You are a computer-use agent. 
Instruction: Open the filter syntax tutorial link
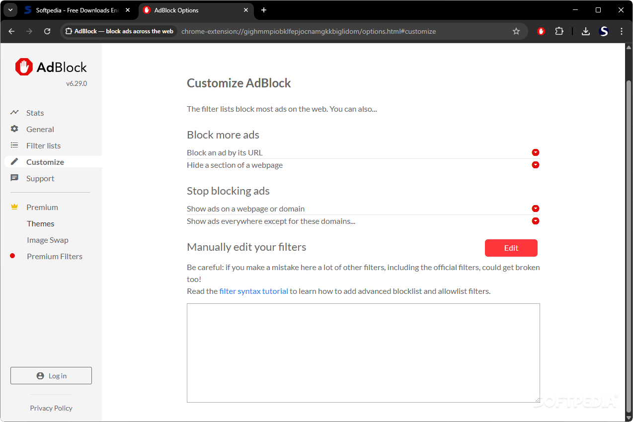[253, 291]
